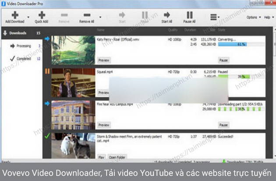
Task: Select the Fire Near ASU Campus.mp4 title
Action: click(115, 104)
